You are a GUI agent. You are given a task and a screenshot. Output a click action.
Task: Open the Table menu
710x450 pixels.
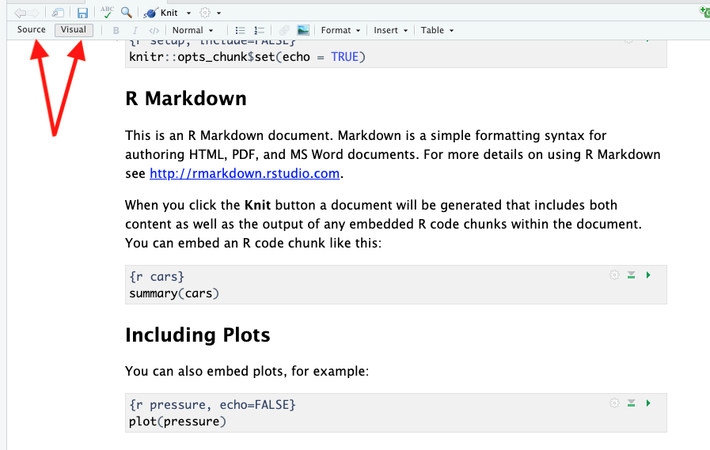point(437,30)
